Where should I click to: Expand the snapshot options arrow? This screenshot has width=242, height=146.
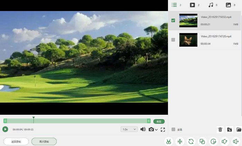click(156, 130)
